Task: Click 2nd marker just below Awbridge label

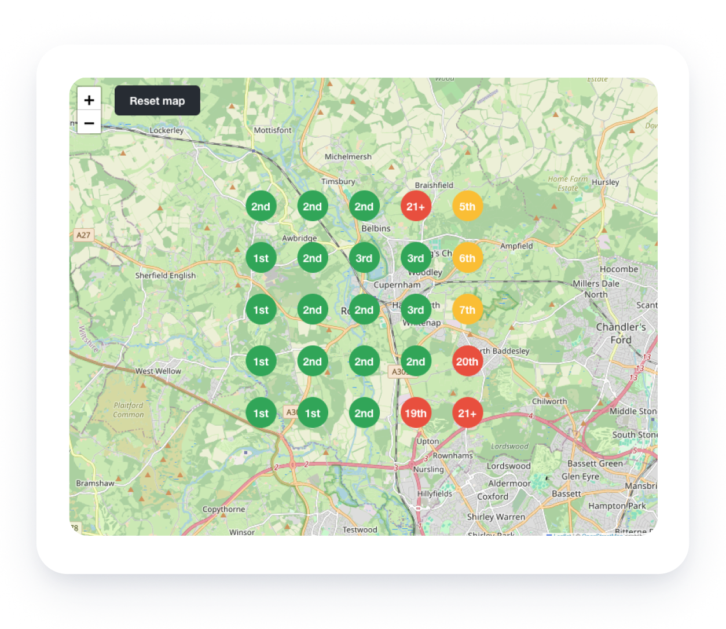Action: 313,258
